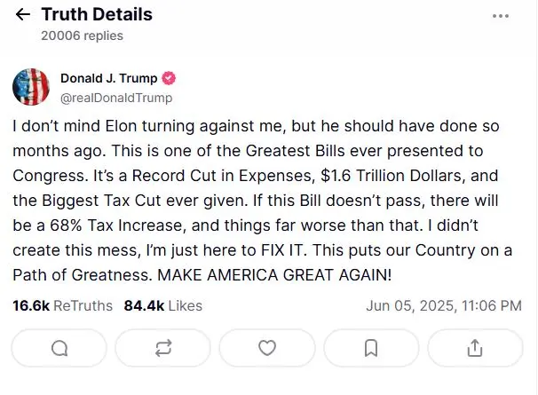The width and height of the screenshot is (538, 395).
Task: Toggle the heart Like button
Action: 267,347
